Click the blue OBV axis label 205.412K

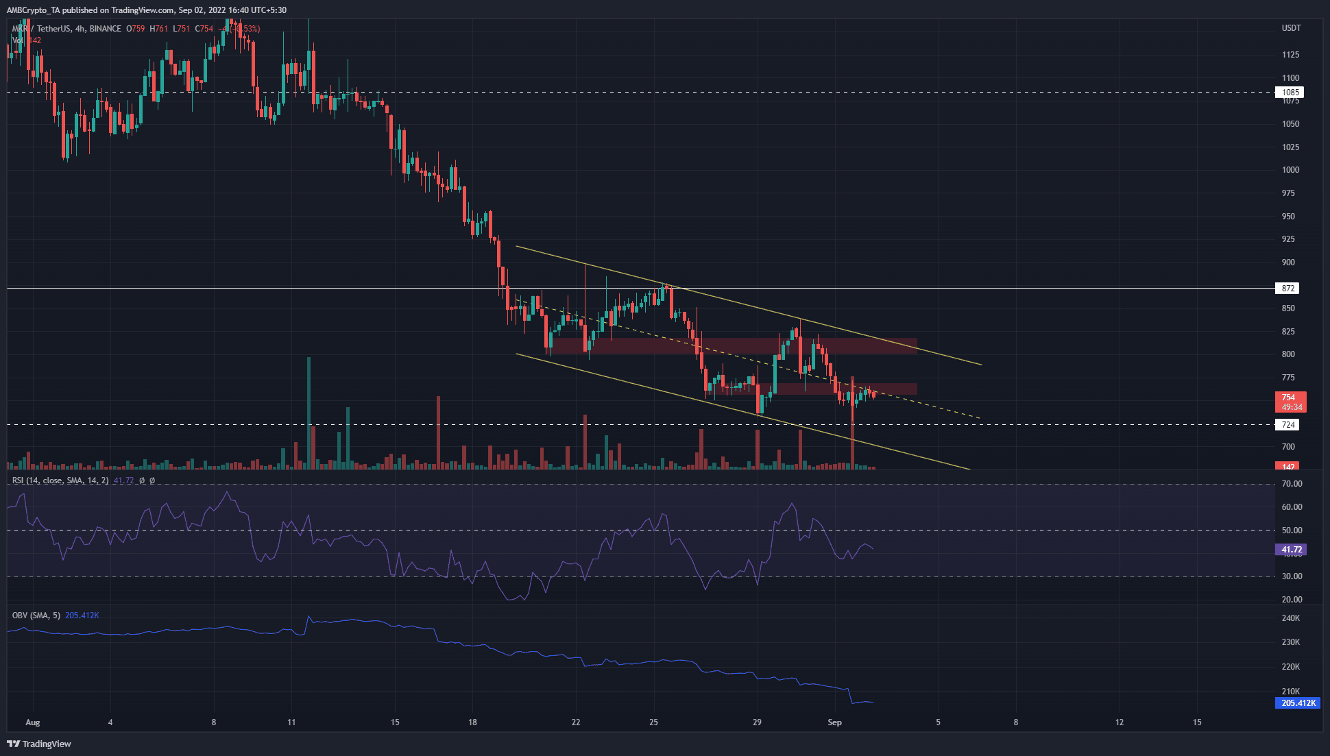click(1298, 703)
